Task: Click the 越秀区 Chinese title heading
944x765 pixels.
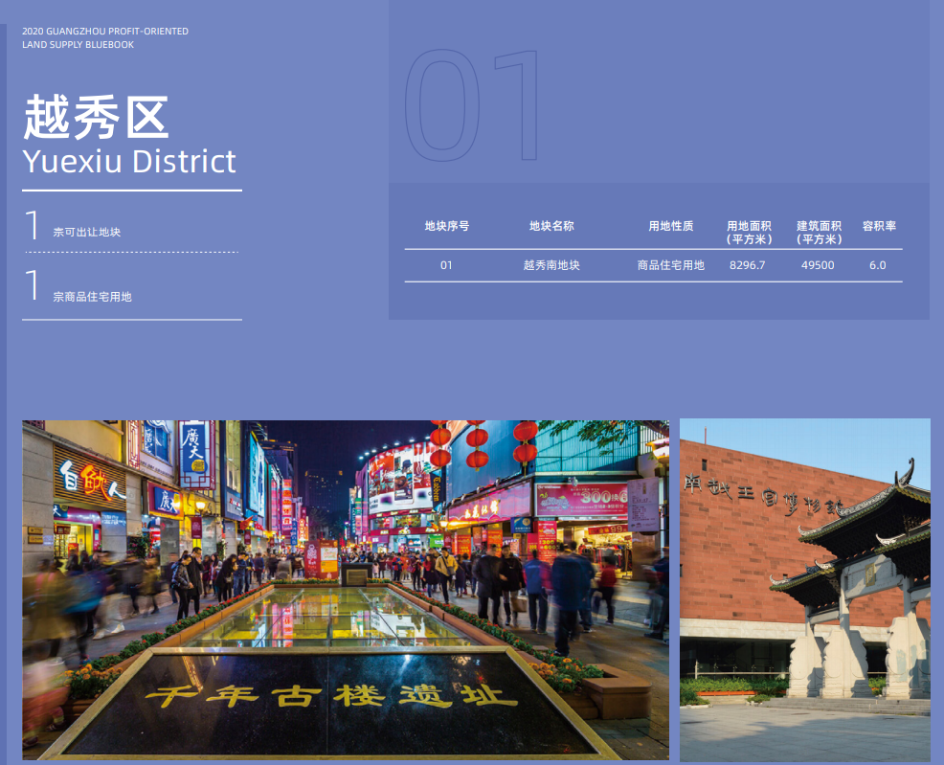Action: (96, 119)
